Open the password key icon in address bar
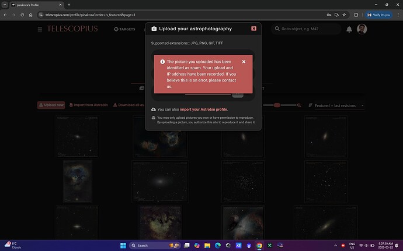The image size is (403, 251). tap(329, 15)
